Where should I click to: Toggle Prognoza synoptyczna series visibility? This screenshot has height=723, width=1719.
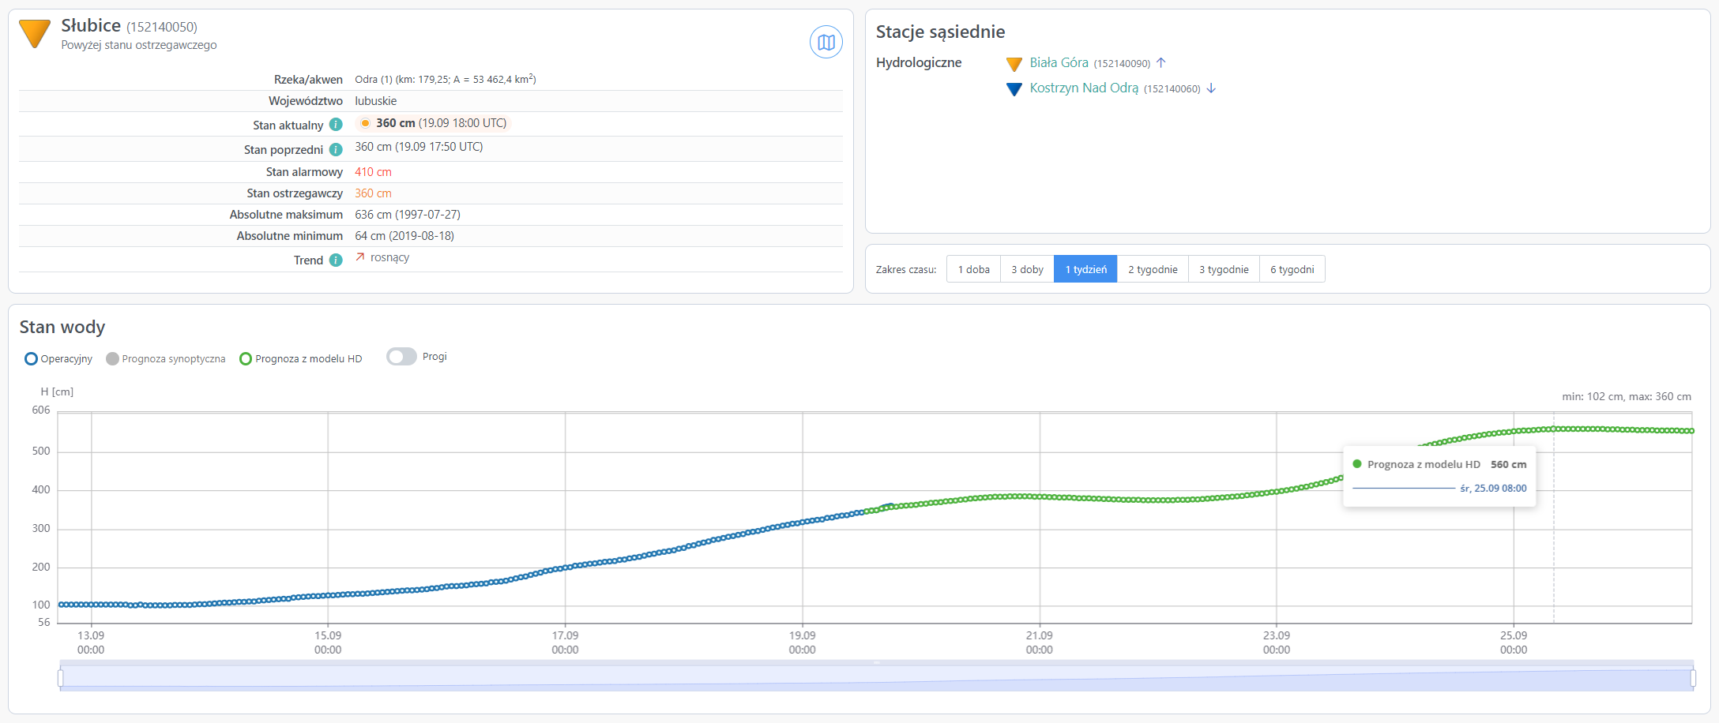pos(166,359)
